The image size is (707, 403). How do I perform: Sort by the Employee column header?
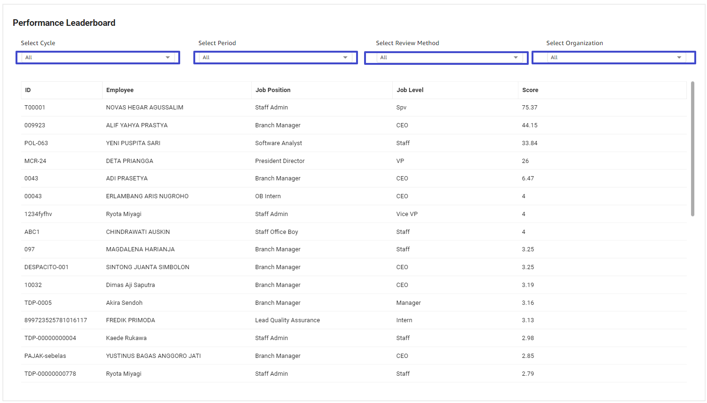[x=177, y=90]
